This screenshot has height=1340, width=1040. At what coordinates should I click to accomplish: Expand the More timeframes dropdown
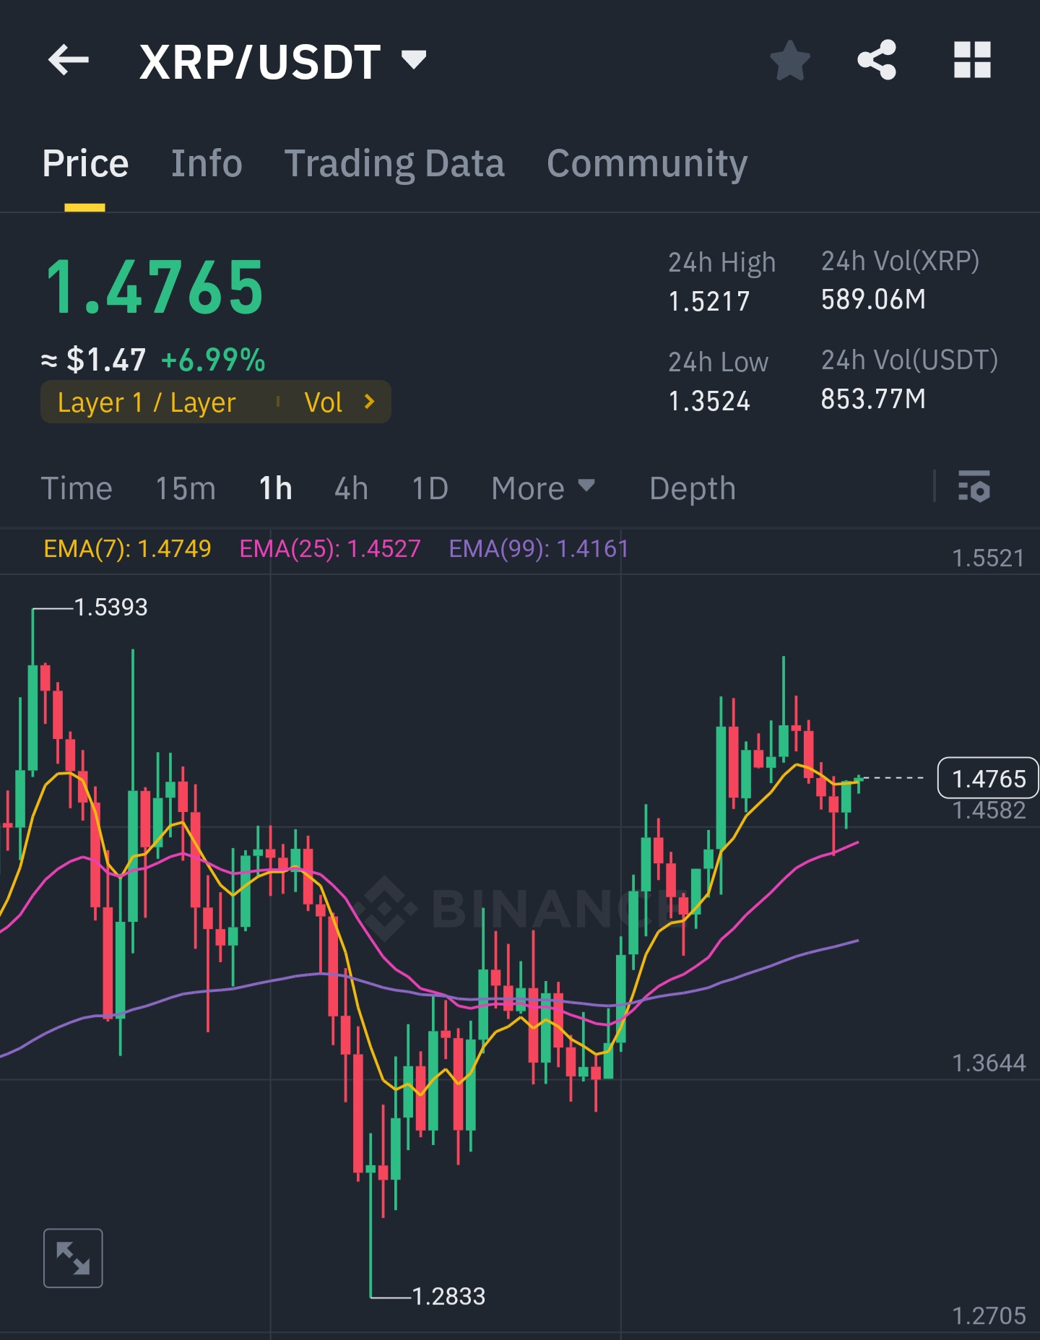543,488
